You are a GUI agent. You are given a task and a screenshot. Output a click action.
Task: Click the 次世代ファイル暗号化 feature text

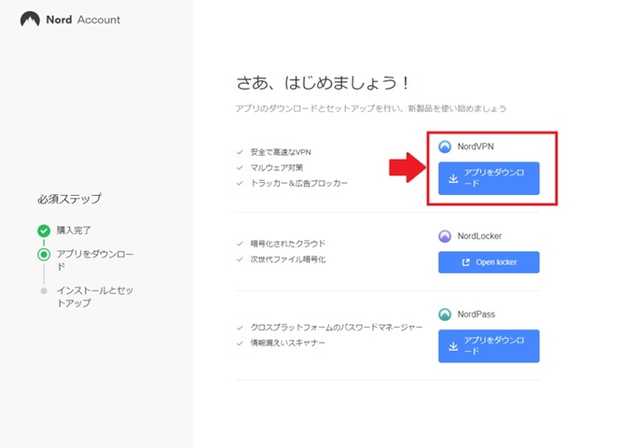pyautogui.click(x=287, y=259)
